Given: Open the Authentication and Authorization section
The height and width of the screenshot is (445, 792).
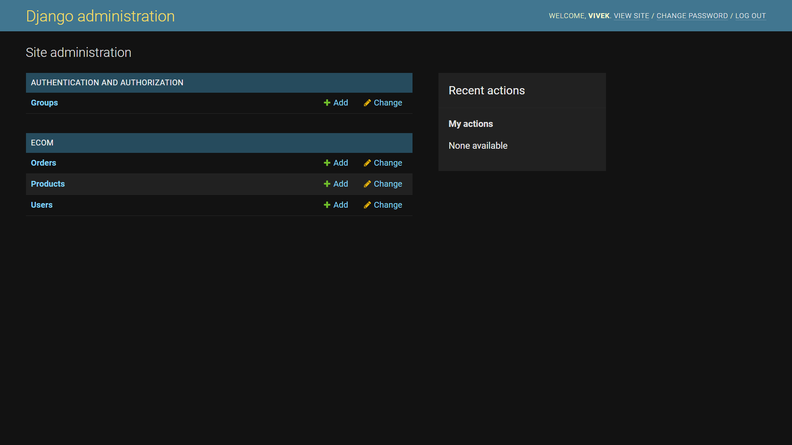Looking at the screenshot, I should tap(107, 82).
